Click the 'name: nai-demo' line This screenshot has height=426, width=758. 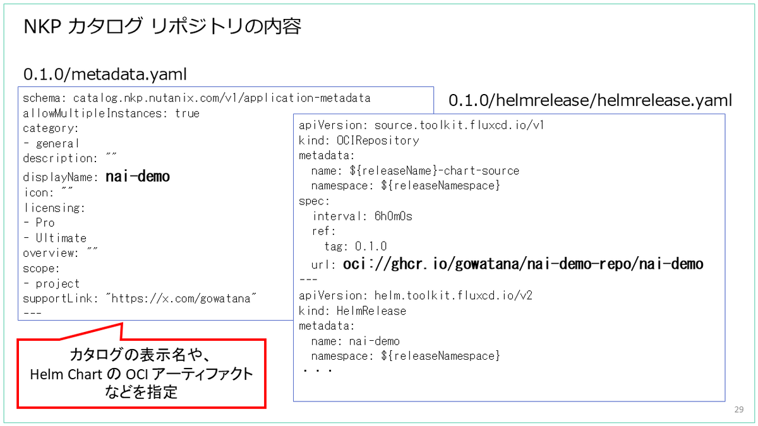(356, 341)
